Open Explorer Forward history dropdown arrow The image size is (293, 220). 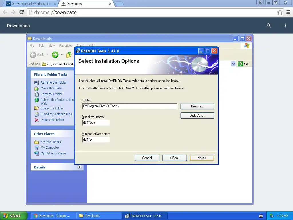coord(62,55)
